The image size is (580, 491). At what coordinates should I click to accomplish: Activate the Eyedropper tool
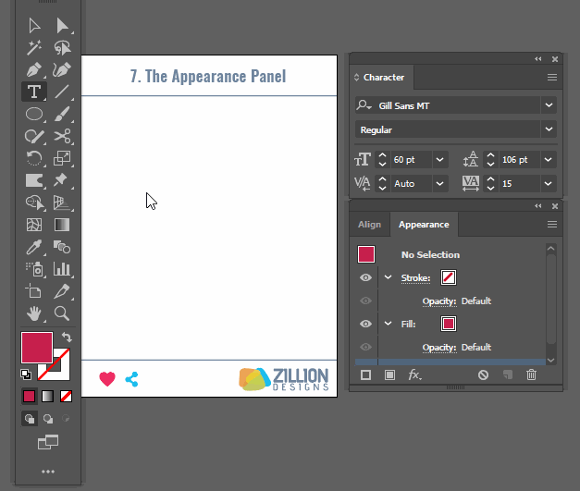coord(34,247)
